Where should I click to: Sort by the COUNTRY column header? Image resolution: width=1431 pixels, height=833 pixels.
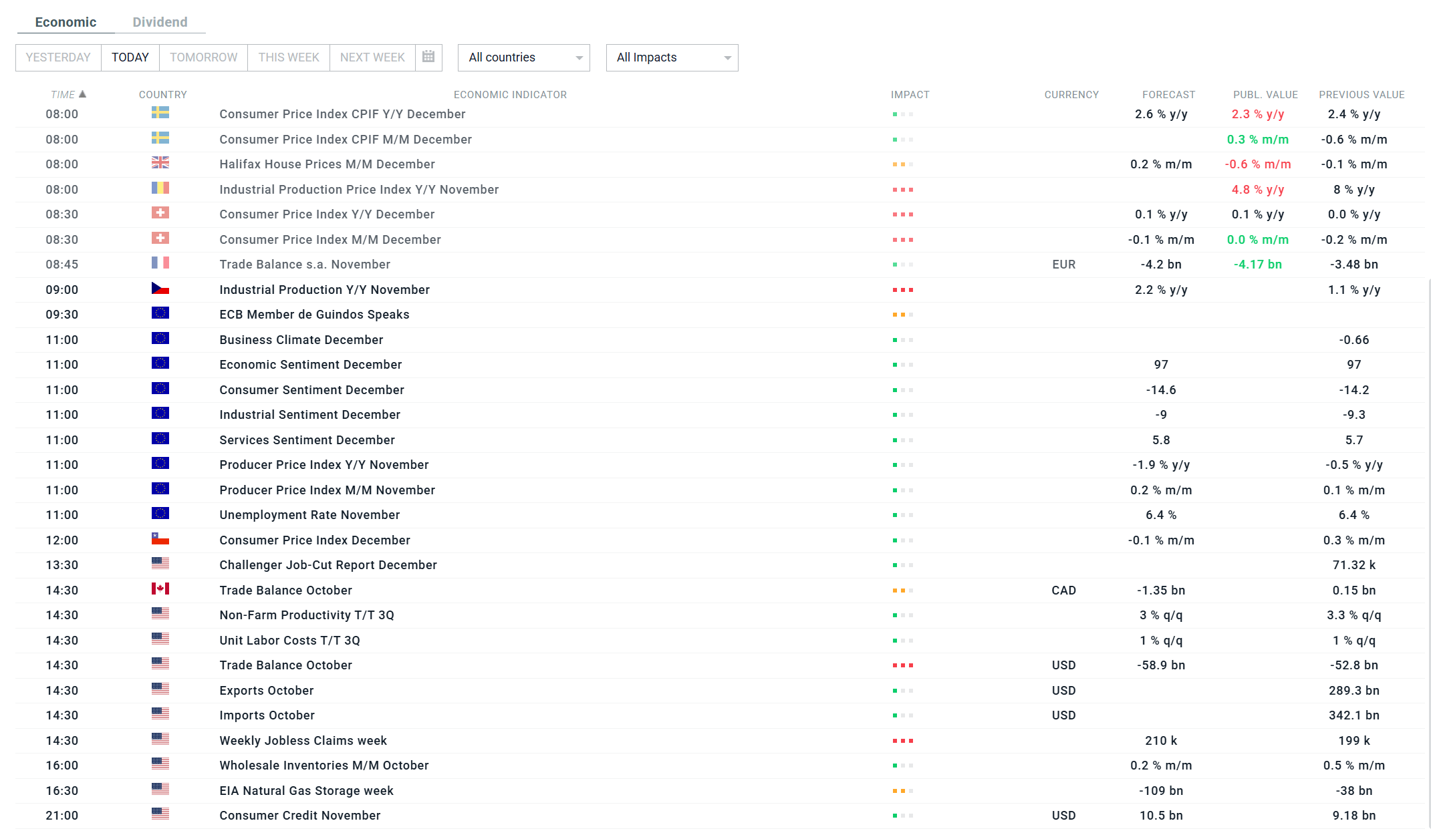pyautogui.click(x=162, y=95)
